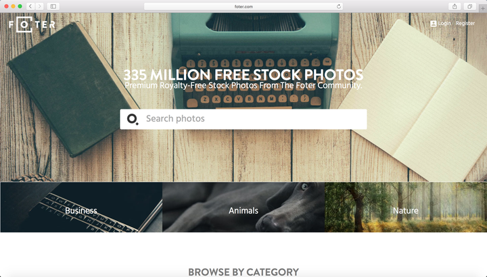
Task: Go forward with Safari's forward arrow
Action: click(x=39, y=6)
